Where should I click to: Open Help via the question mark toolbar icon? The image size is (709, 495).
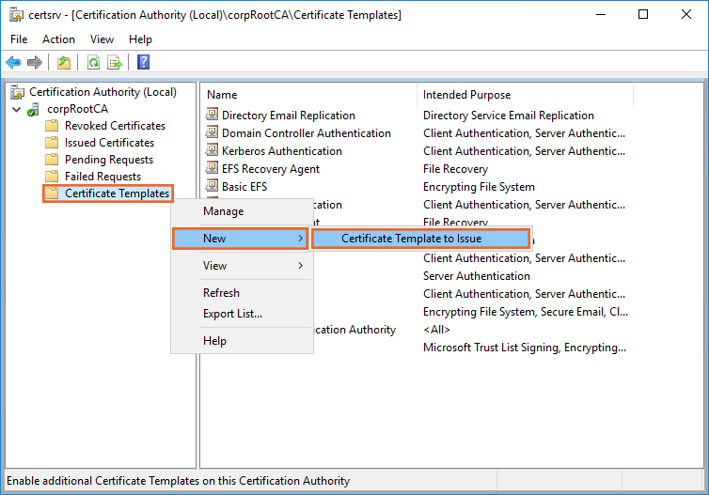tap(143, 62)
